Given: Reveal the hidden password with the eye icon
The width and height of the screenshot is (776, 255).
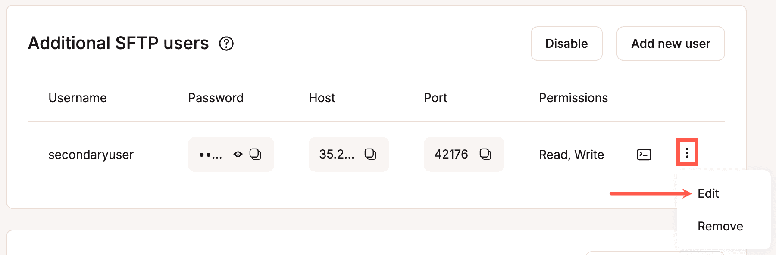Looking at the screenshot, I should click(238, 154).
